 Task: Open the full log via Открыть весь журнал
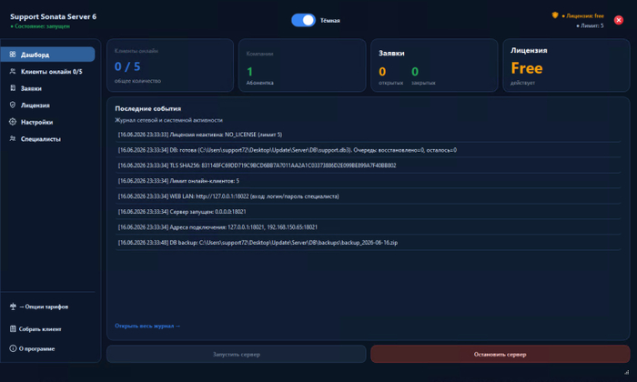pos(147,326)
